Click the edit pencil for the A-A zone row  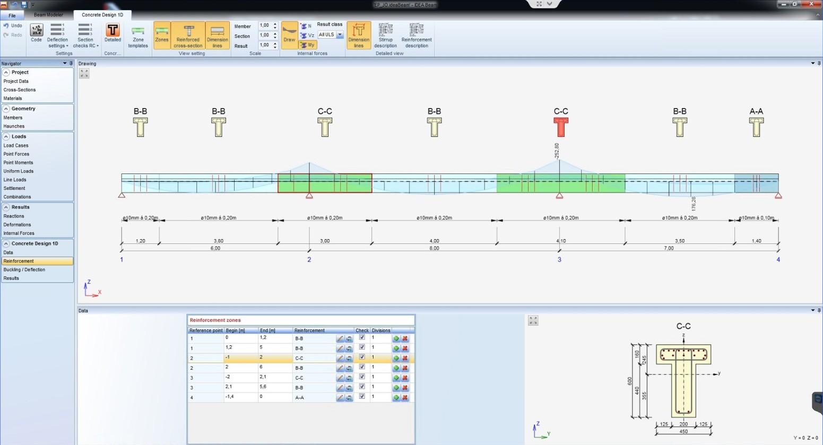tap(340, 397)
